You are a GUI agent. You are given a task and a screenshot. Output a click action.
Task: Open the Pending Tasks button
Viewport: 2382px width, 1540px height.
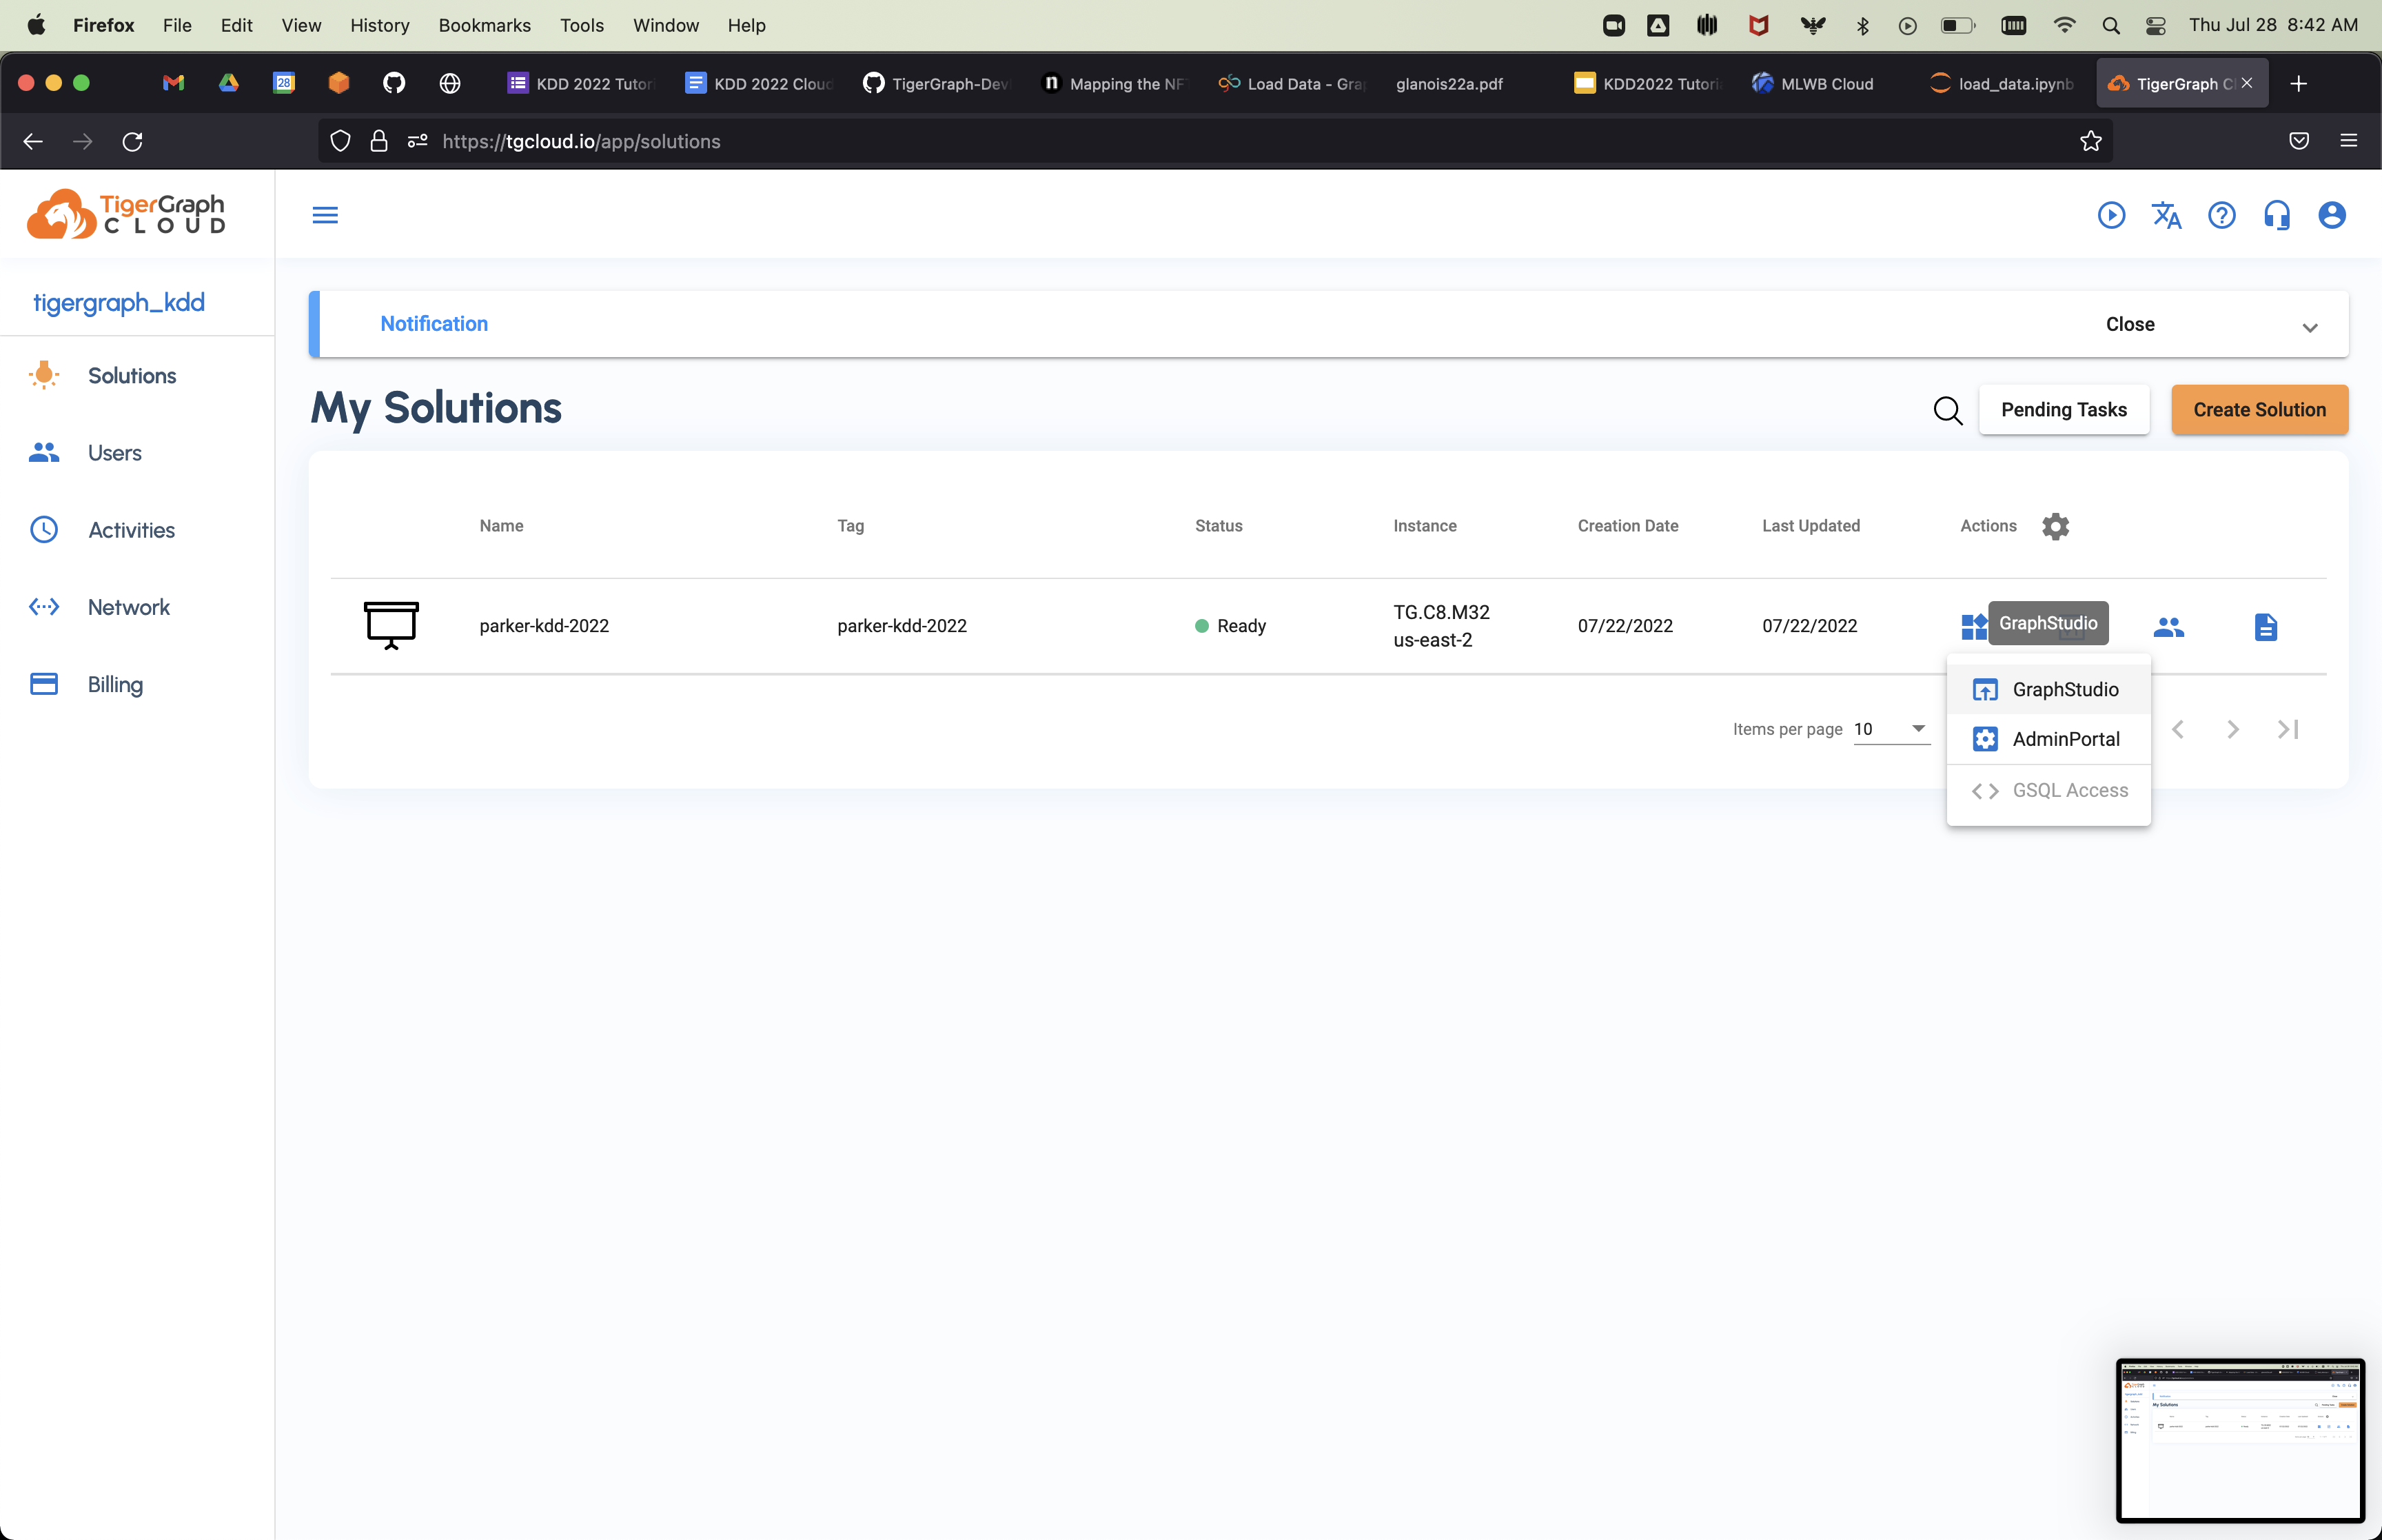[x=2063, y=410]
